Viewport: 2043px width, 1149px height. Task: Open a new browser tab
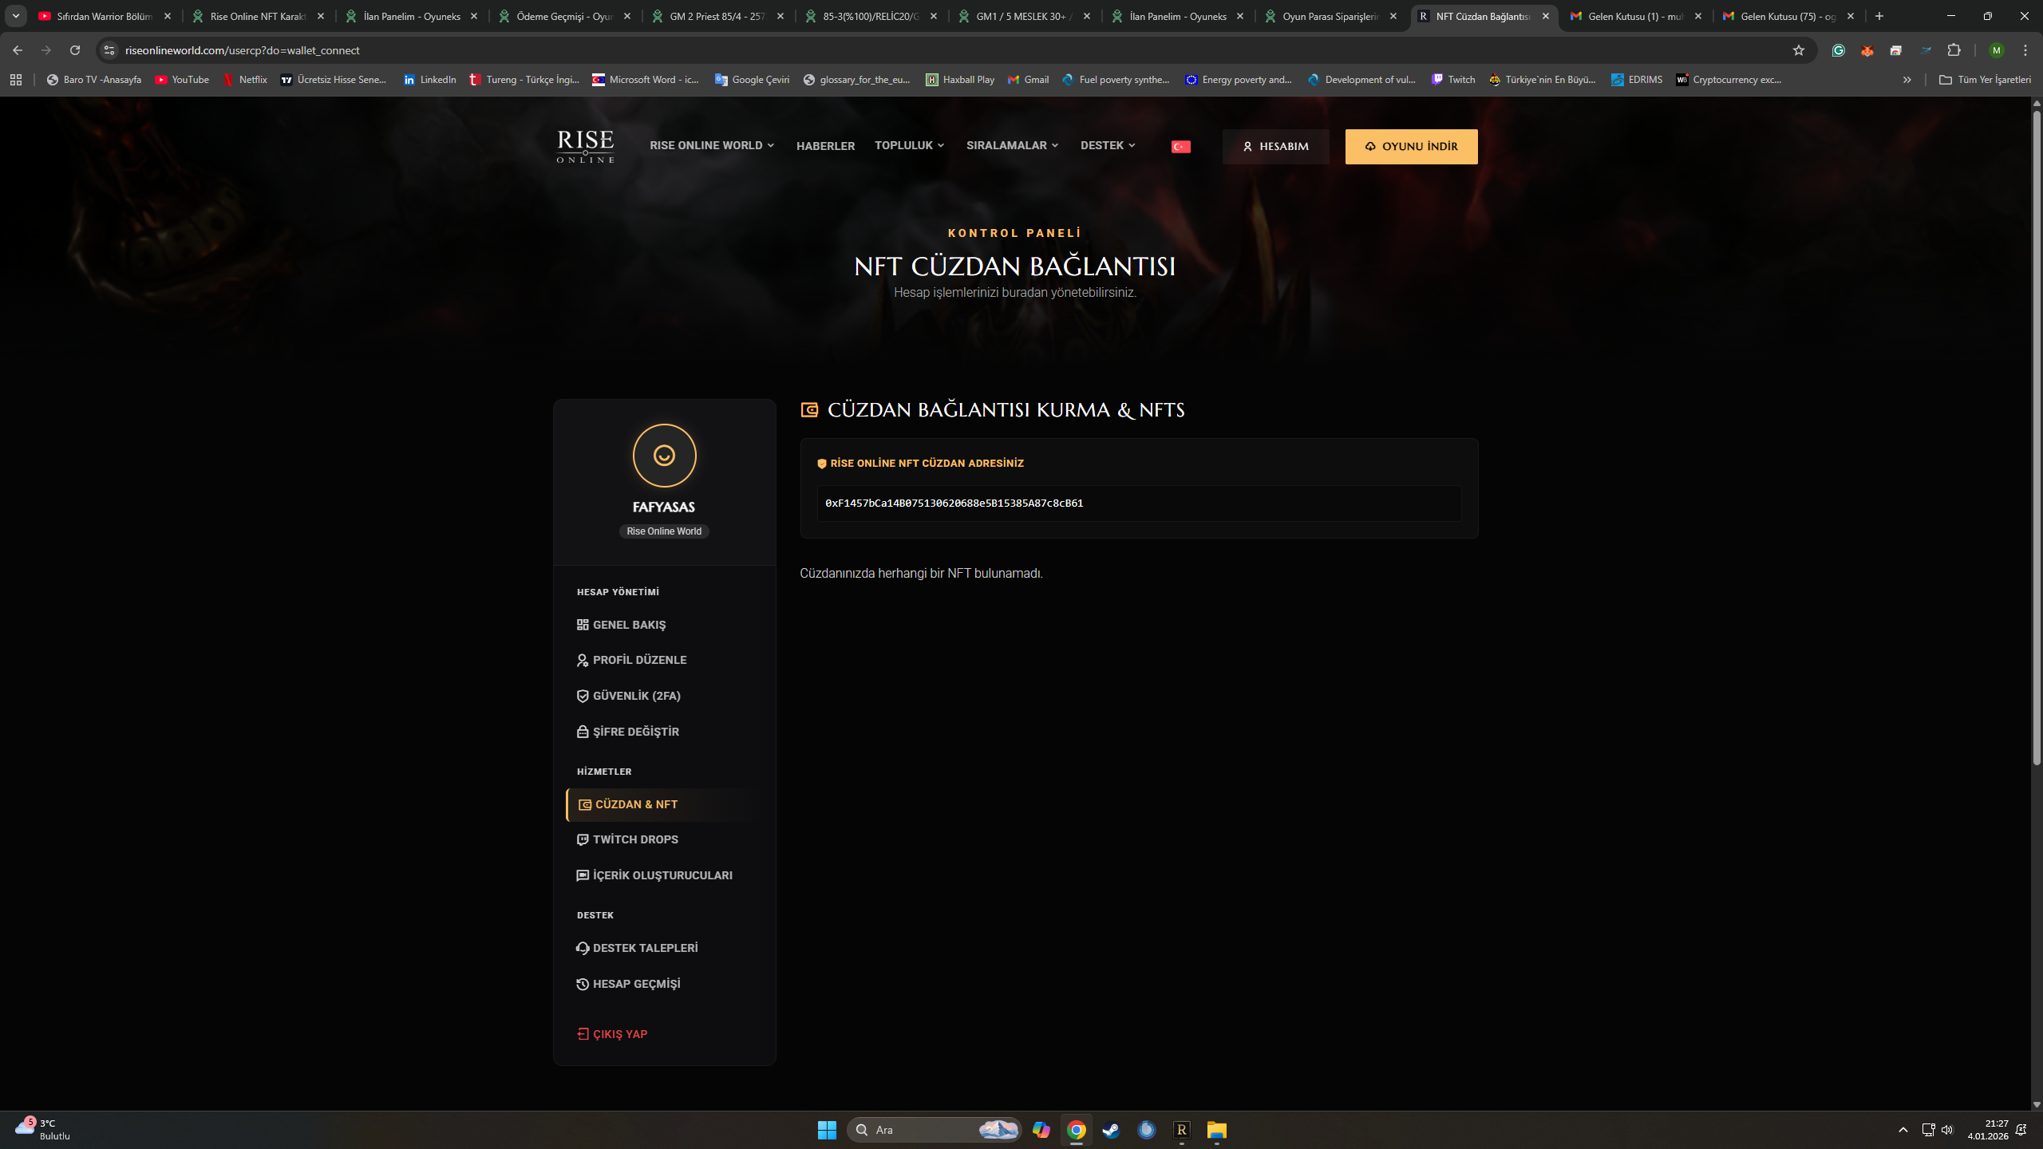1879,16
